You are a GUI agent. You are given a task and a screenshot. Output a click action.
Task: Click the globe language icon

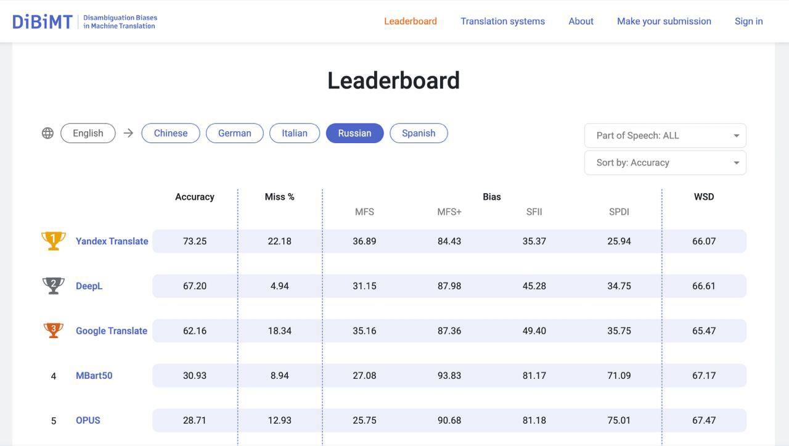click(47, 133)
